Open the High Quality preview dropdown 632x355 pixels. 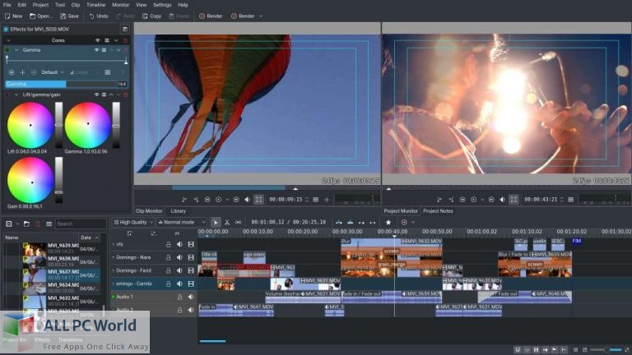132,222
